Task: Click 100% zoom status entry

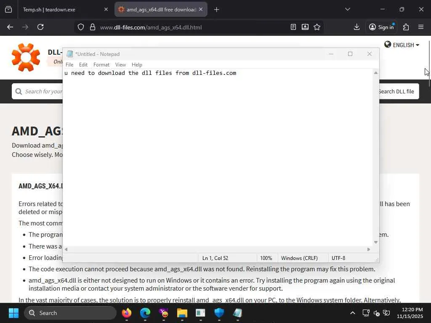Action: click(266, 258)
